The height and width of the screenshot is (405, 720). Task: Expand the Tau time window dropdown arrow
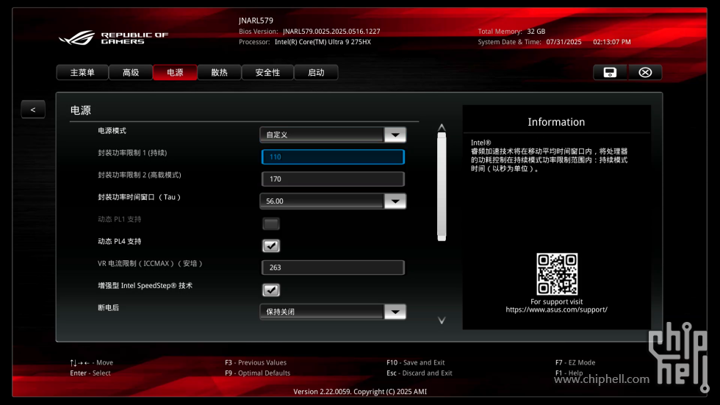pyautogui.click(x=395, y=201)
